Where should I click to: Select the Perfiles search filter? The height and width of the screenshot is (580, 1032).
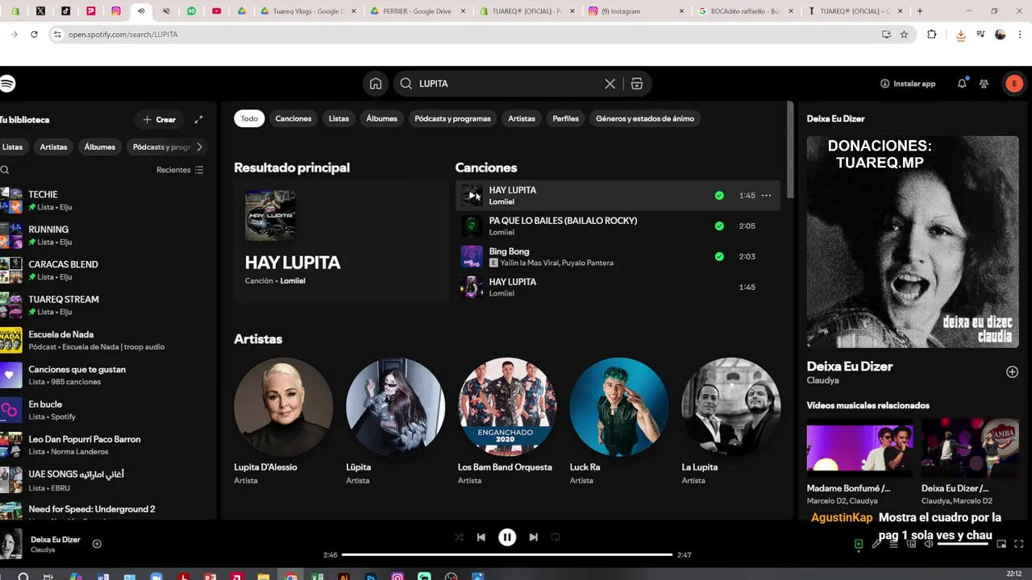[x=565, y=118]
